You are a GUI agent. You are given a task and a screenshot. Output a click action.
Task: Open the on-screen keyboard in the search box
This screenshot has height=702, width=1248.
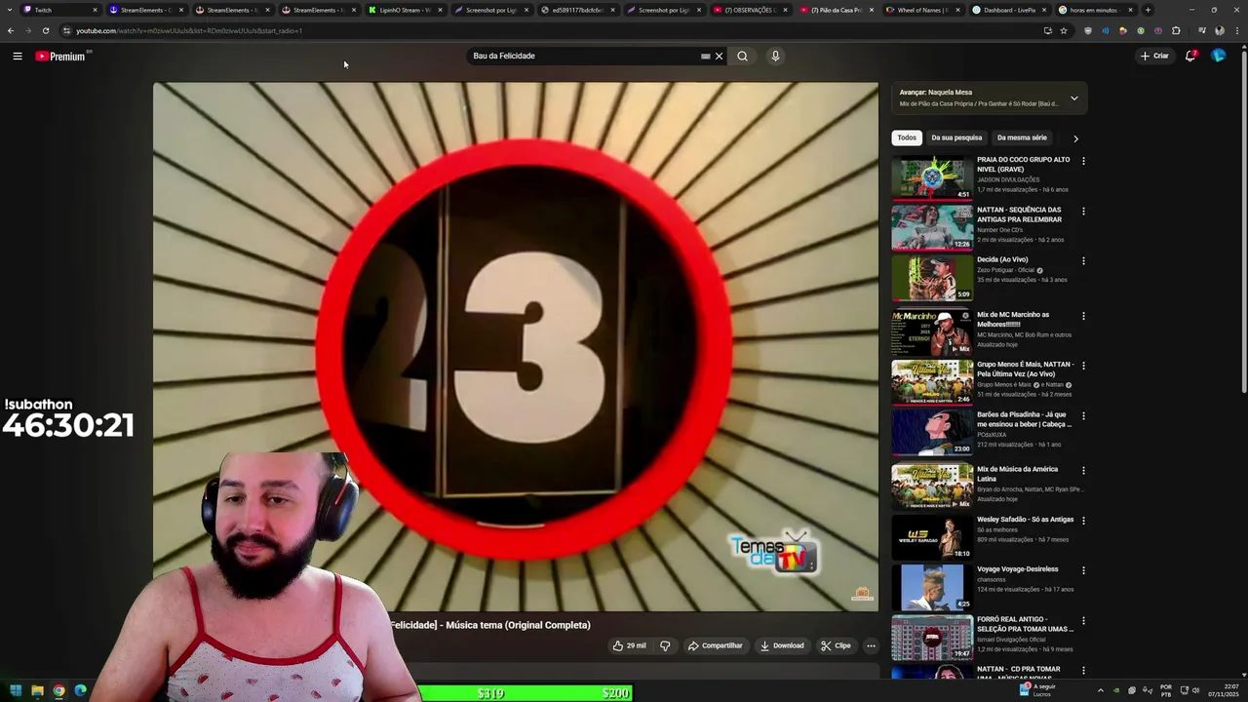click(x=705, y=56)
